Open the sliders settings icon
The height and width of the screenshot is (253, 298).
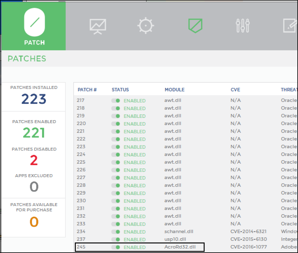pyautogui.click(x=243, y=26)
